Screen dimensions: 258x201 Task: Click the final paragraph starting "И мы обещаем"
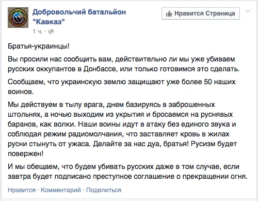point(127,172)
